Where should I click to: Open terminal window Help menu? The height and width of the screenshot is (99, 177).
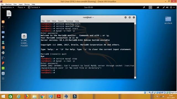click(77, 21)
